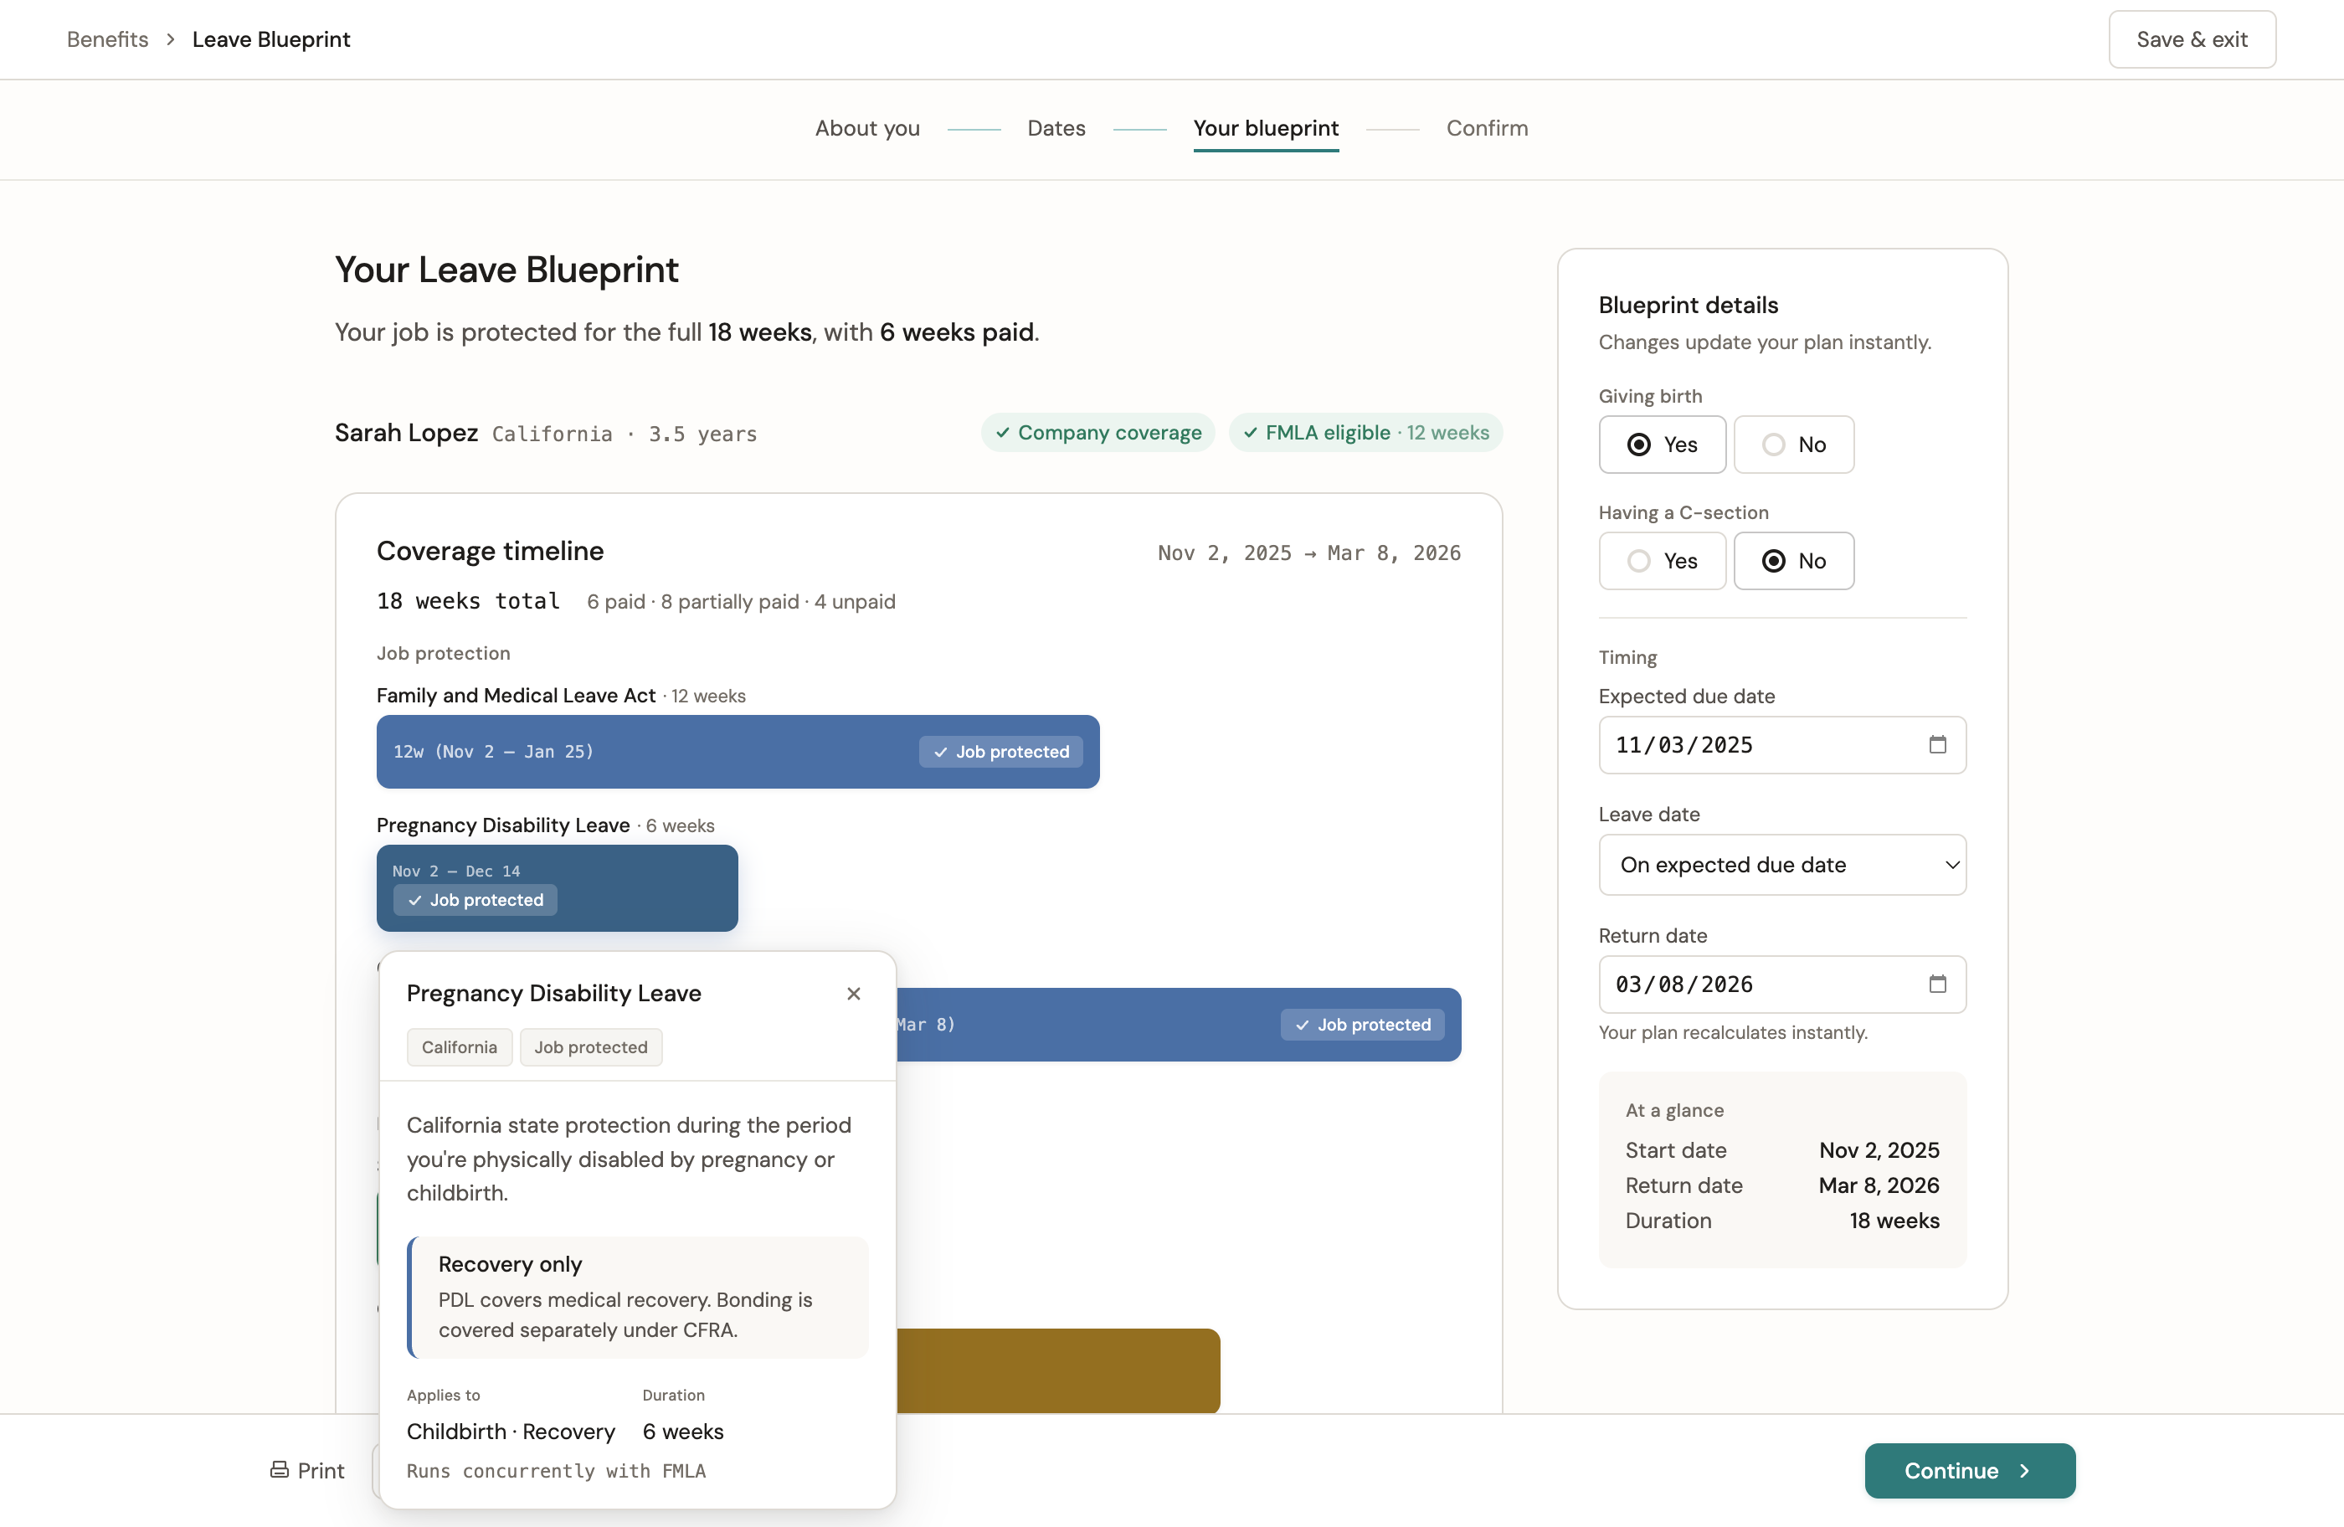
Task: Switch to the Dates step
Action: [x=1056, y=128]
